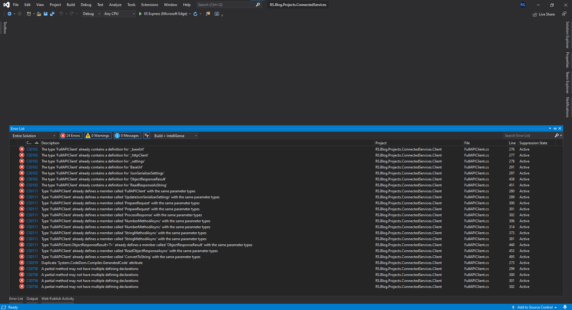
Task: Toggle the 24 Errors filter
Action: pos(70,136)
